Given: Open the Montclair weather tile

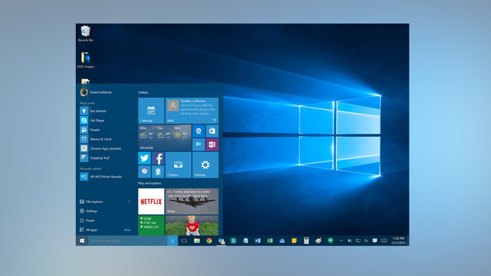Looking at the screenshot, I should tap(165, 137).
